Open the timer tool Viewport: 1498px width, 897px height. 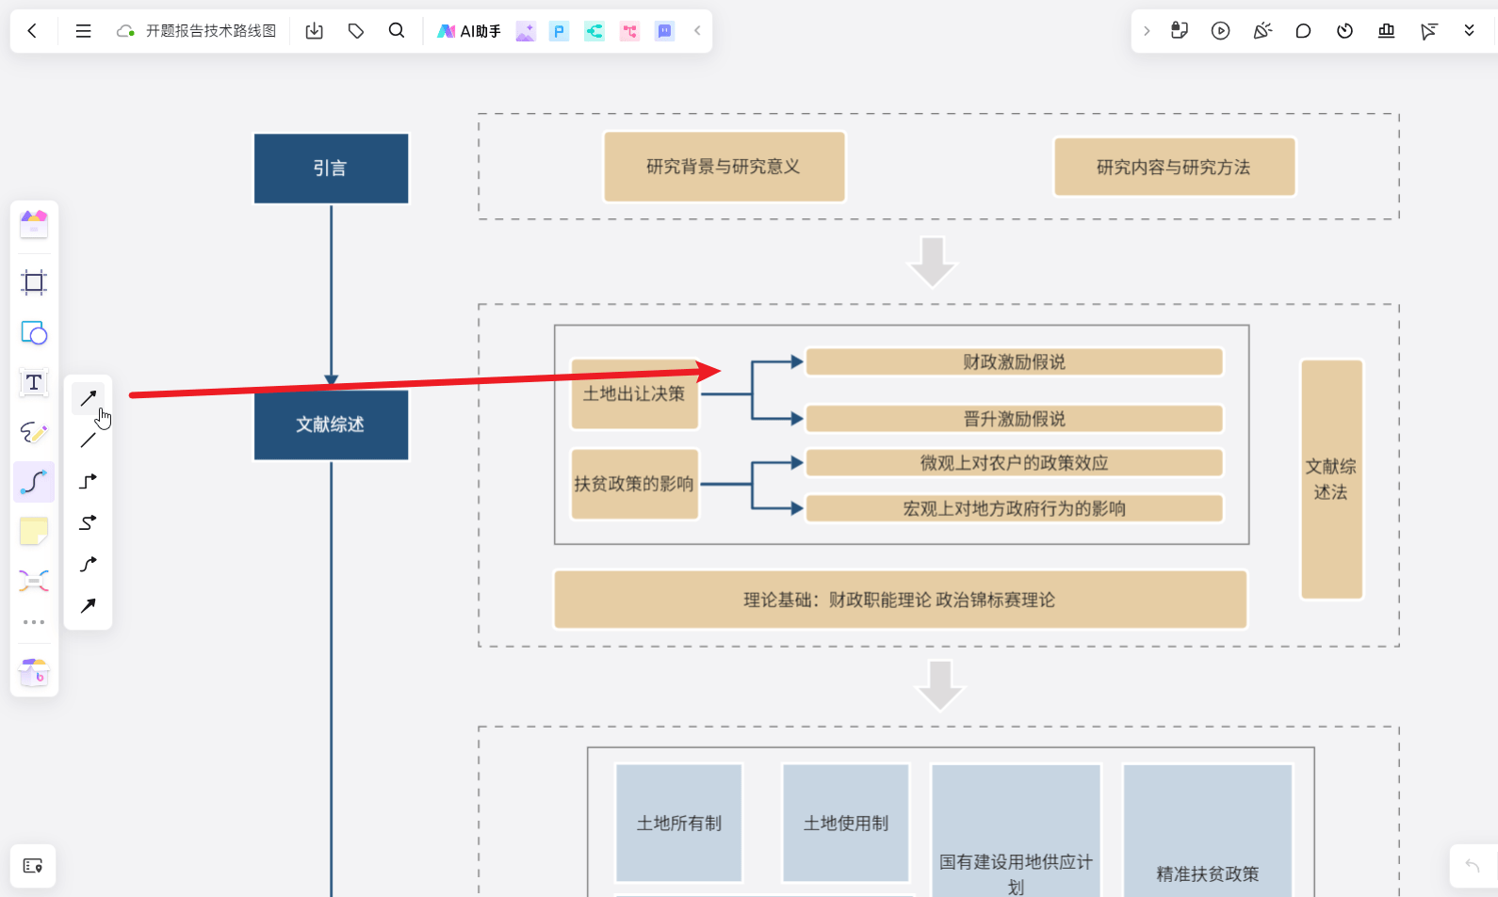1344,31
